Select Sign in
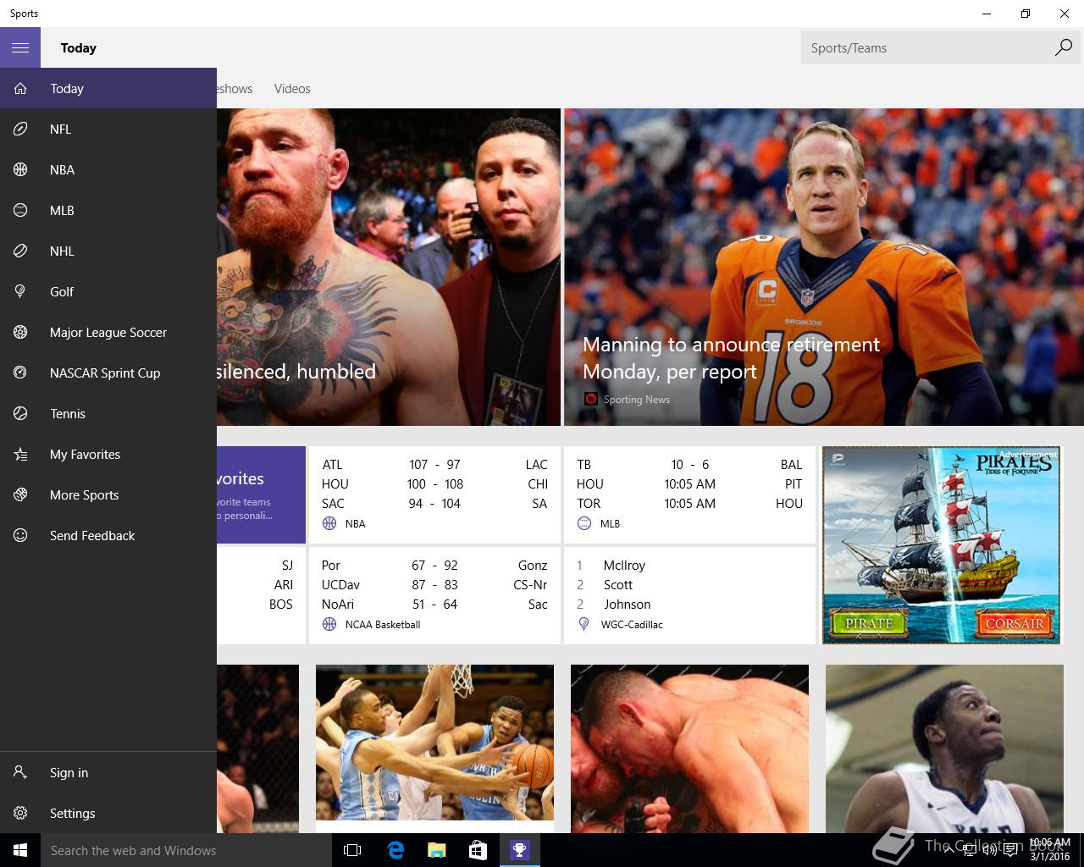This screenshot has height=867, width=1084. tap(108, 772)
